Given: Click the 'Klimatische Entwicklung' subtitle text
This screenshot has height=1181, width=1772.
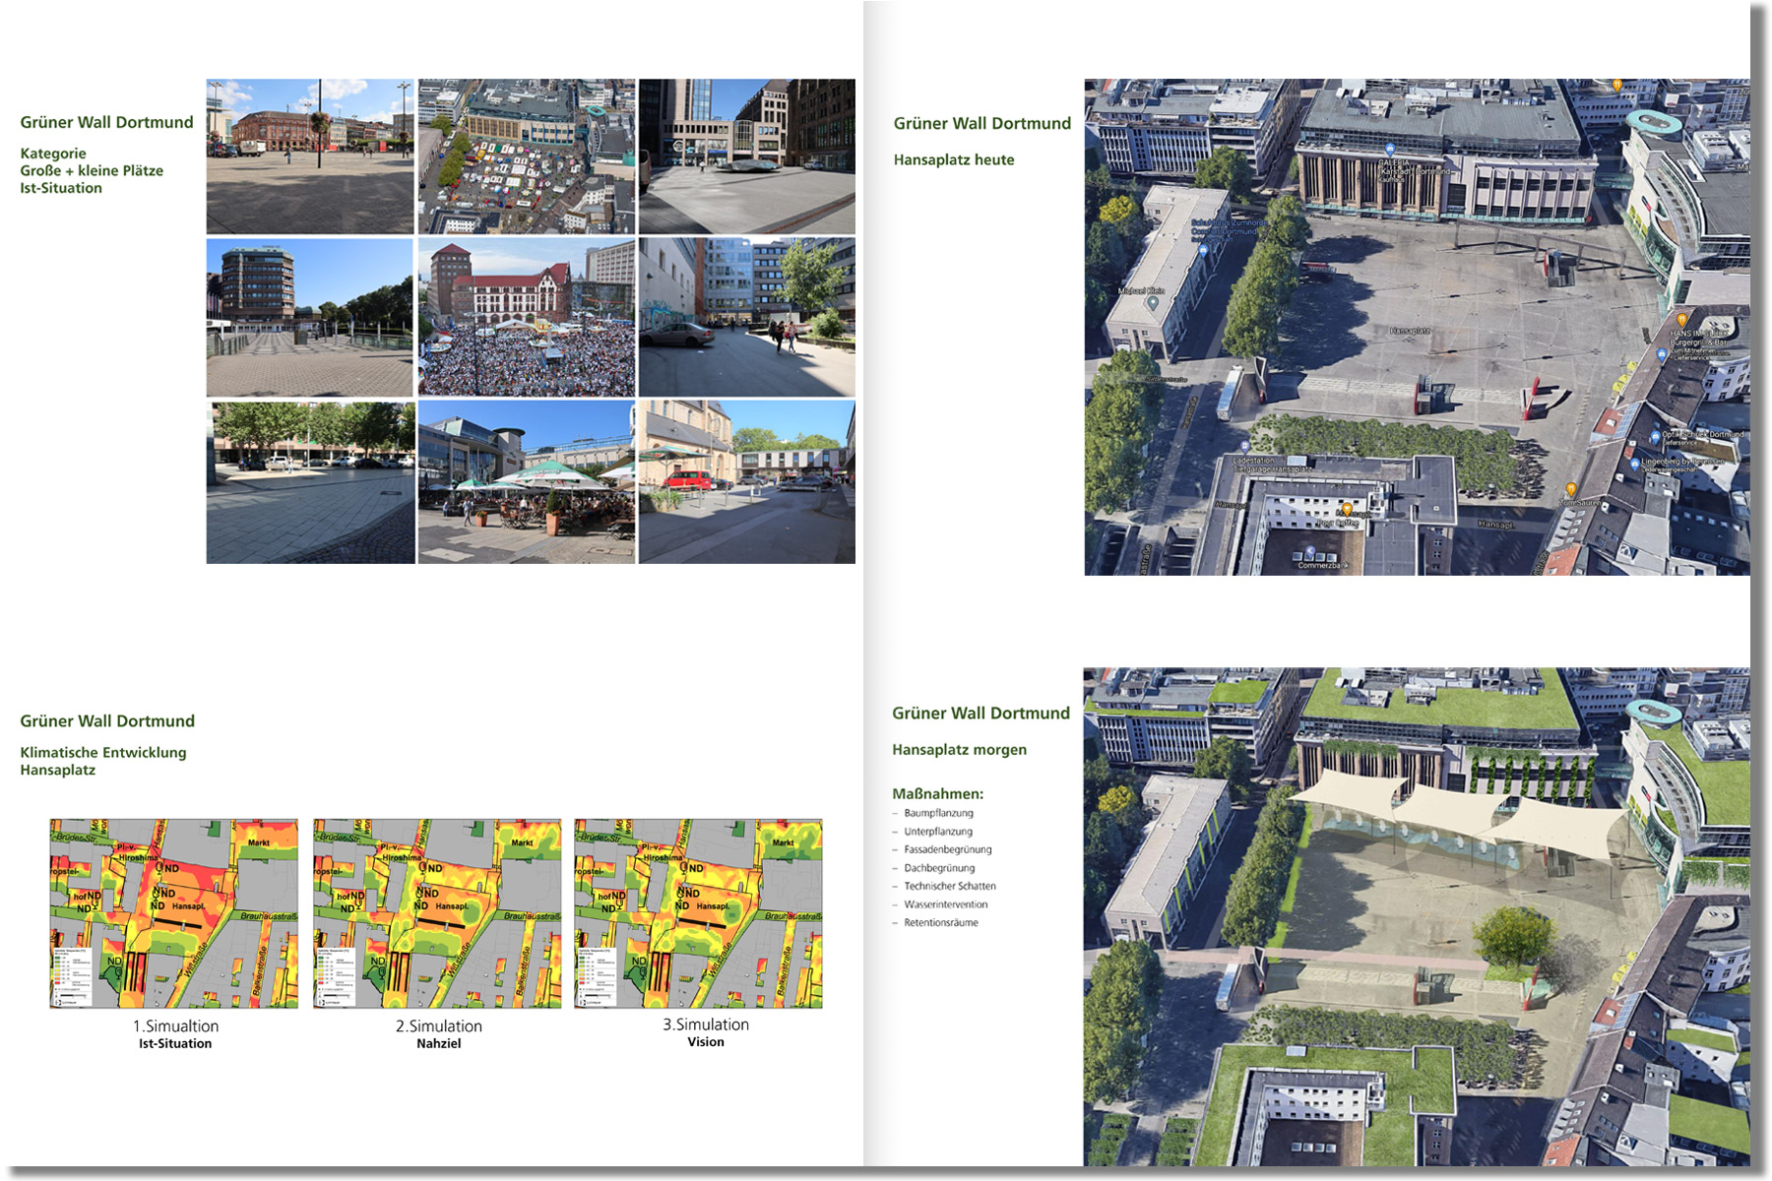Looking at the screenshot, I should pyautogui.click(x=103, y=752).
